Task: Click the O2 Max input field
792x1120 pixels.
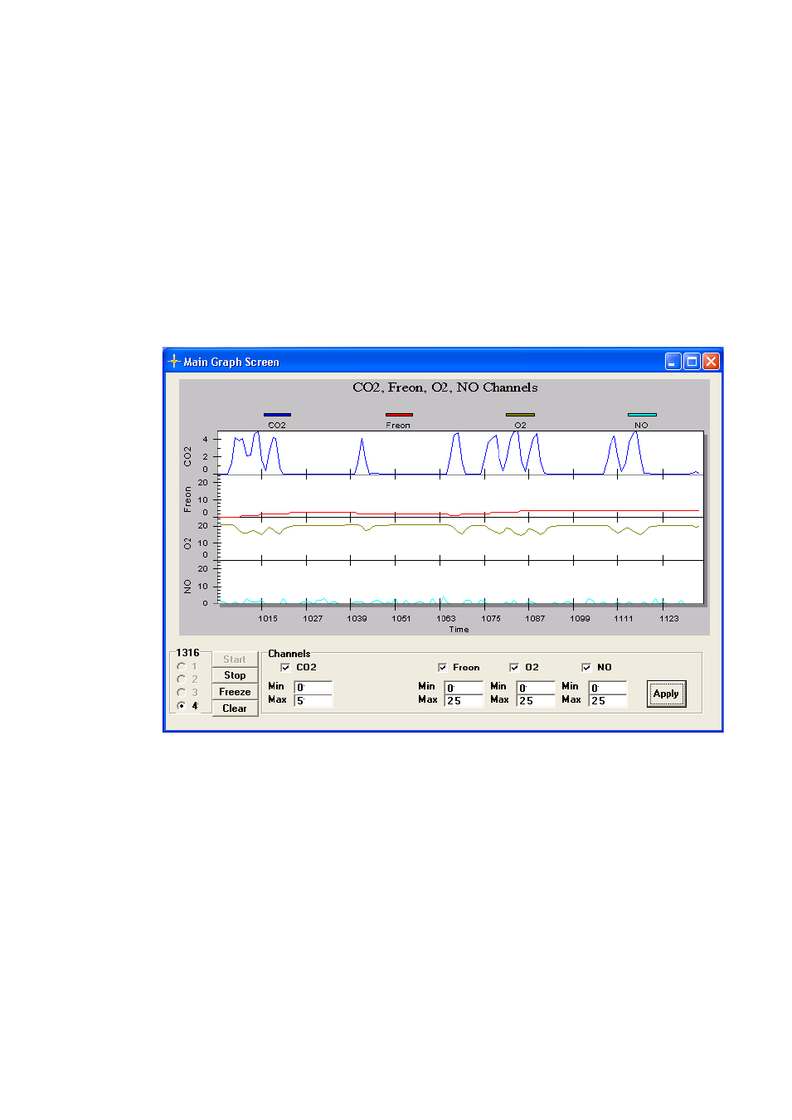Action: (x=536, y=700)
